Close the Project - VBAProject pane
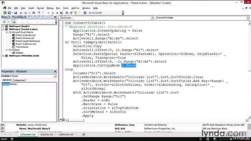This screenshot has height=141, width=251. 55,17
